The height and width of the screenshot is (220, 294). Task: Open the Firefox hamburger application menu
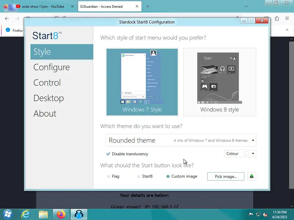coord(287,18)
